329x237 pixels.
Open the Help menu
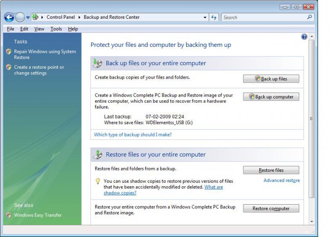[x=73, y=29]
